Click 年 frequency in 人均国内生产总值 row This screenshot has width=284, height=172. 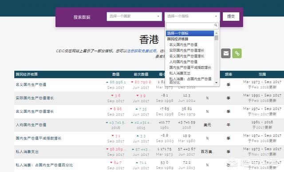click(x=229, y=125)
